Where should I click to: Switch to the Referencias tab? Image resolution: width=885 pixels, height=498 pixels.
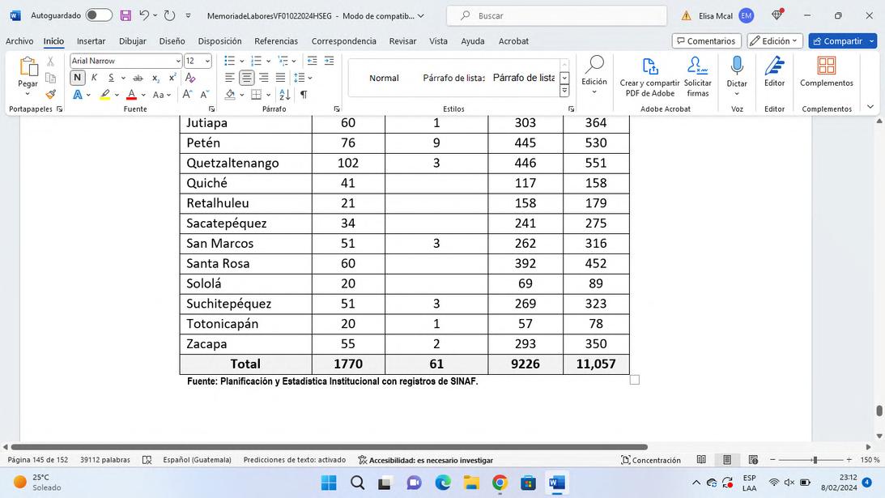(x=276, y=41)
